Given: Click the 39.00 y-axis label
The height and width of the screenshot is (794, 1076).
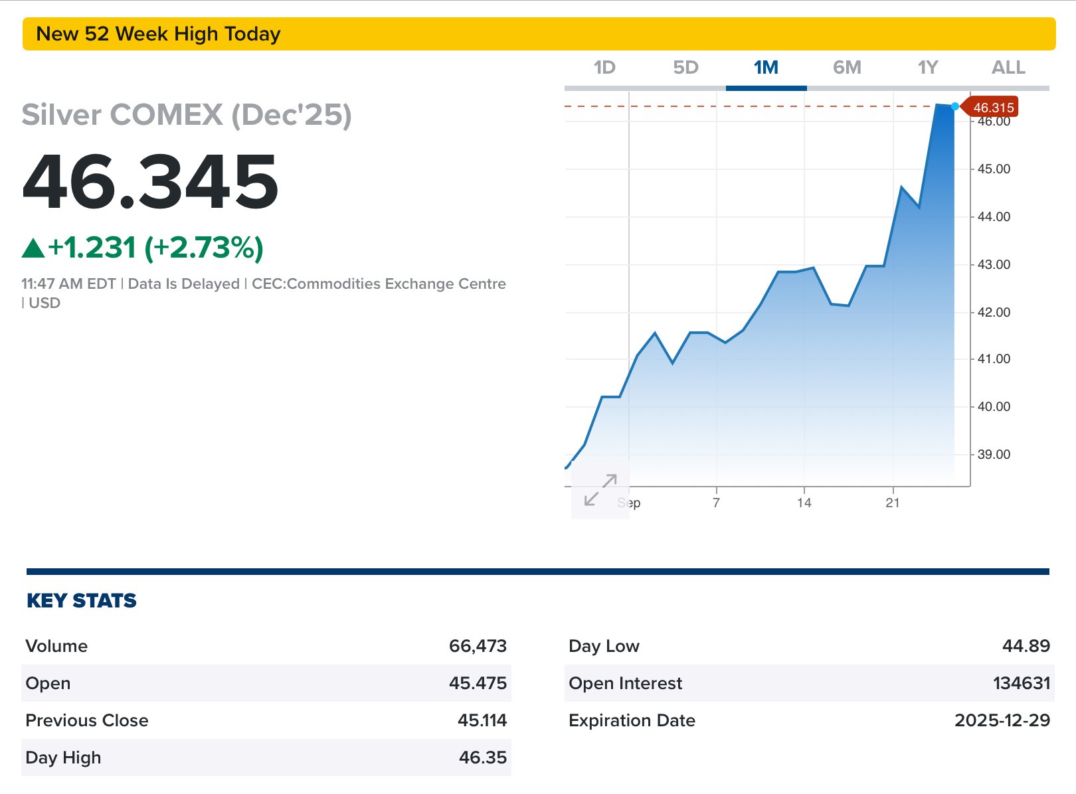Looking at the screenshot, I should click(x=994, y=455).
